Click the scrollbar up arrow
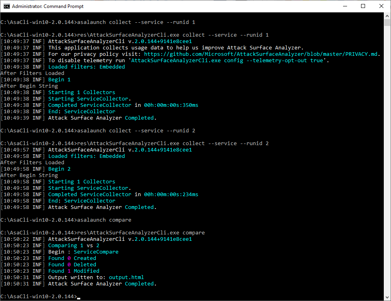 pyautogui.click(x=387, y=16)
